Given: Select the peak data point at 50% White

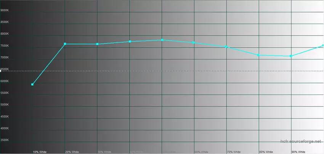Looking at the screenshot, I should (162, 40).
